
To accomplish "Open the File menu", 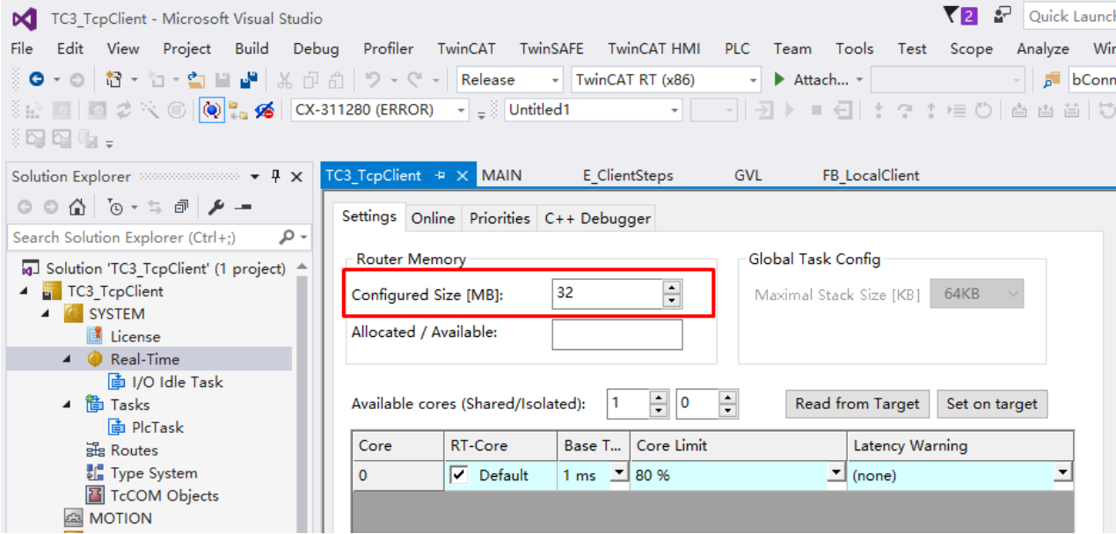I will click(x=22, y=49).
